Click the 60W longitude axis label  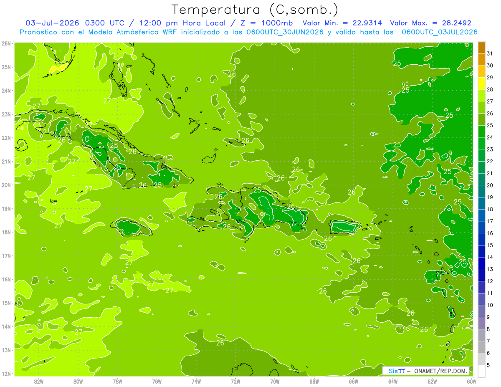click(x=471, y=381)
